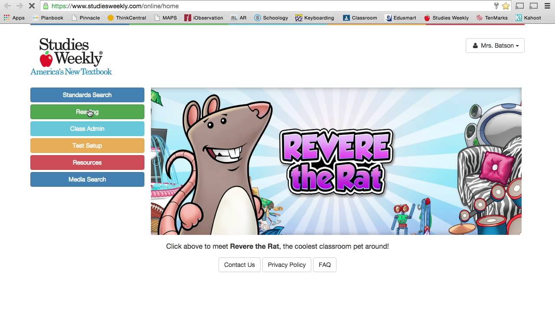The height and width of the screenshot is (312, 555).
Task: Click the Revere the Rat banner image
Action: coord(336,161)
